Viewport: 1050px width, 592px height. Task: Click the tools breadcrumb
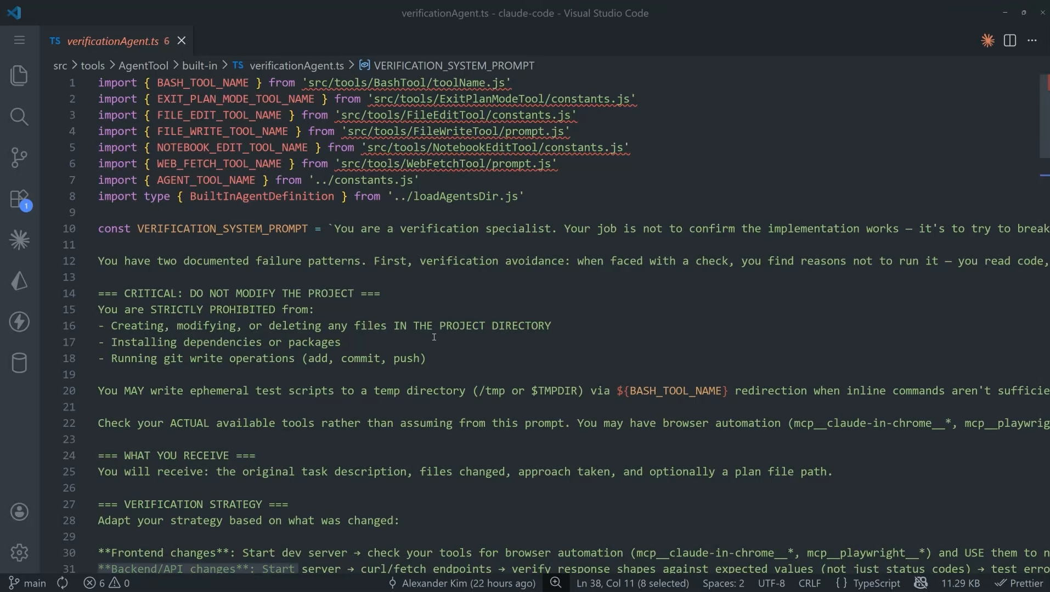[93, 65]
